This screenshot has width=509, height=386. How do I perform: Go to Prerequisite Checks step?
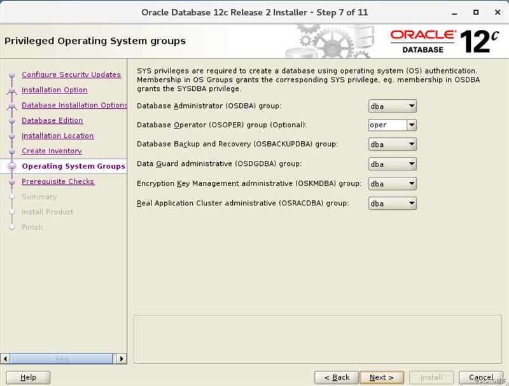[58, 181]
